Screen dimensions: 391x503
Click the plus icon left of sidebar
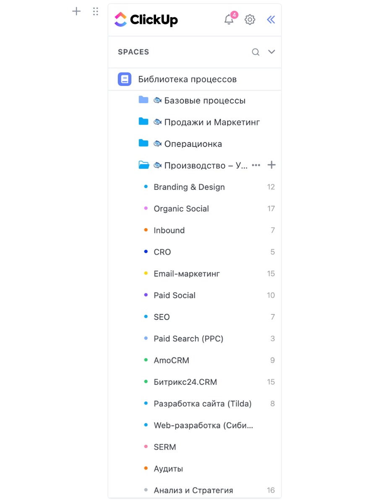click(x=76, y=11)
